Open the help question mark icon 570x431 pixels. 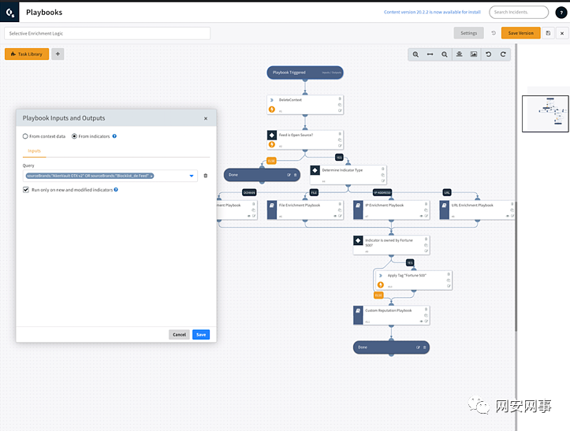[x=561, y=13]
